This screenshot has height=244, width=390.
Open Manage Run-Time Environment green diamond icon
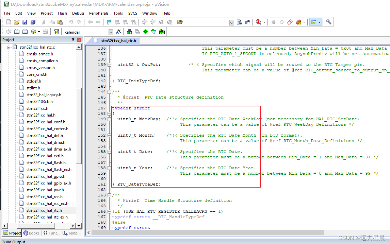[x=146, y=31]
